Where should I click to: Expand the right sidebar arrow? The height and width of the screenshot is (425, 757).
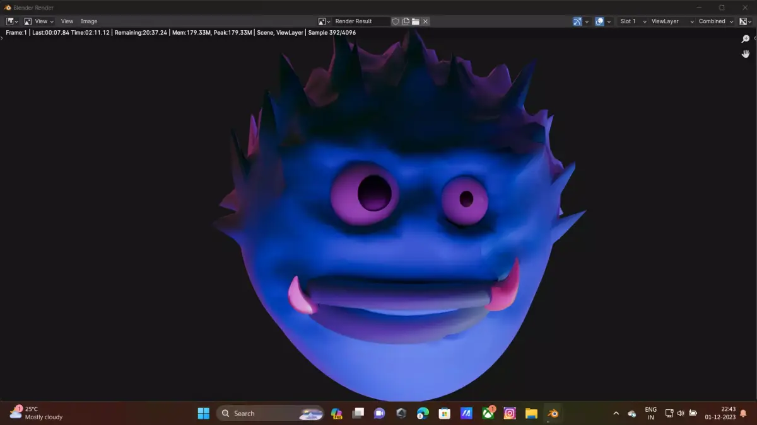[x=754, y=39]
